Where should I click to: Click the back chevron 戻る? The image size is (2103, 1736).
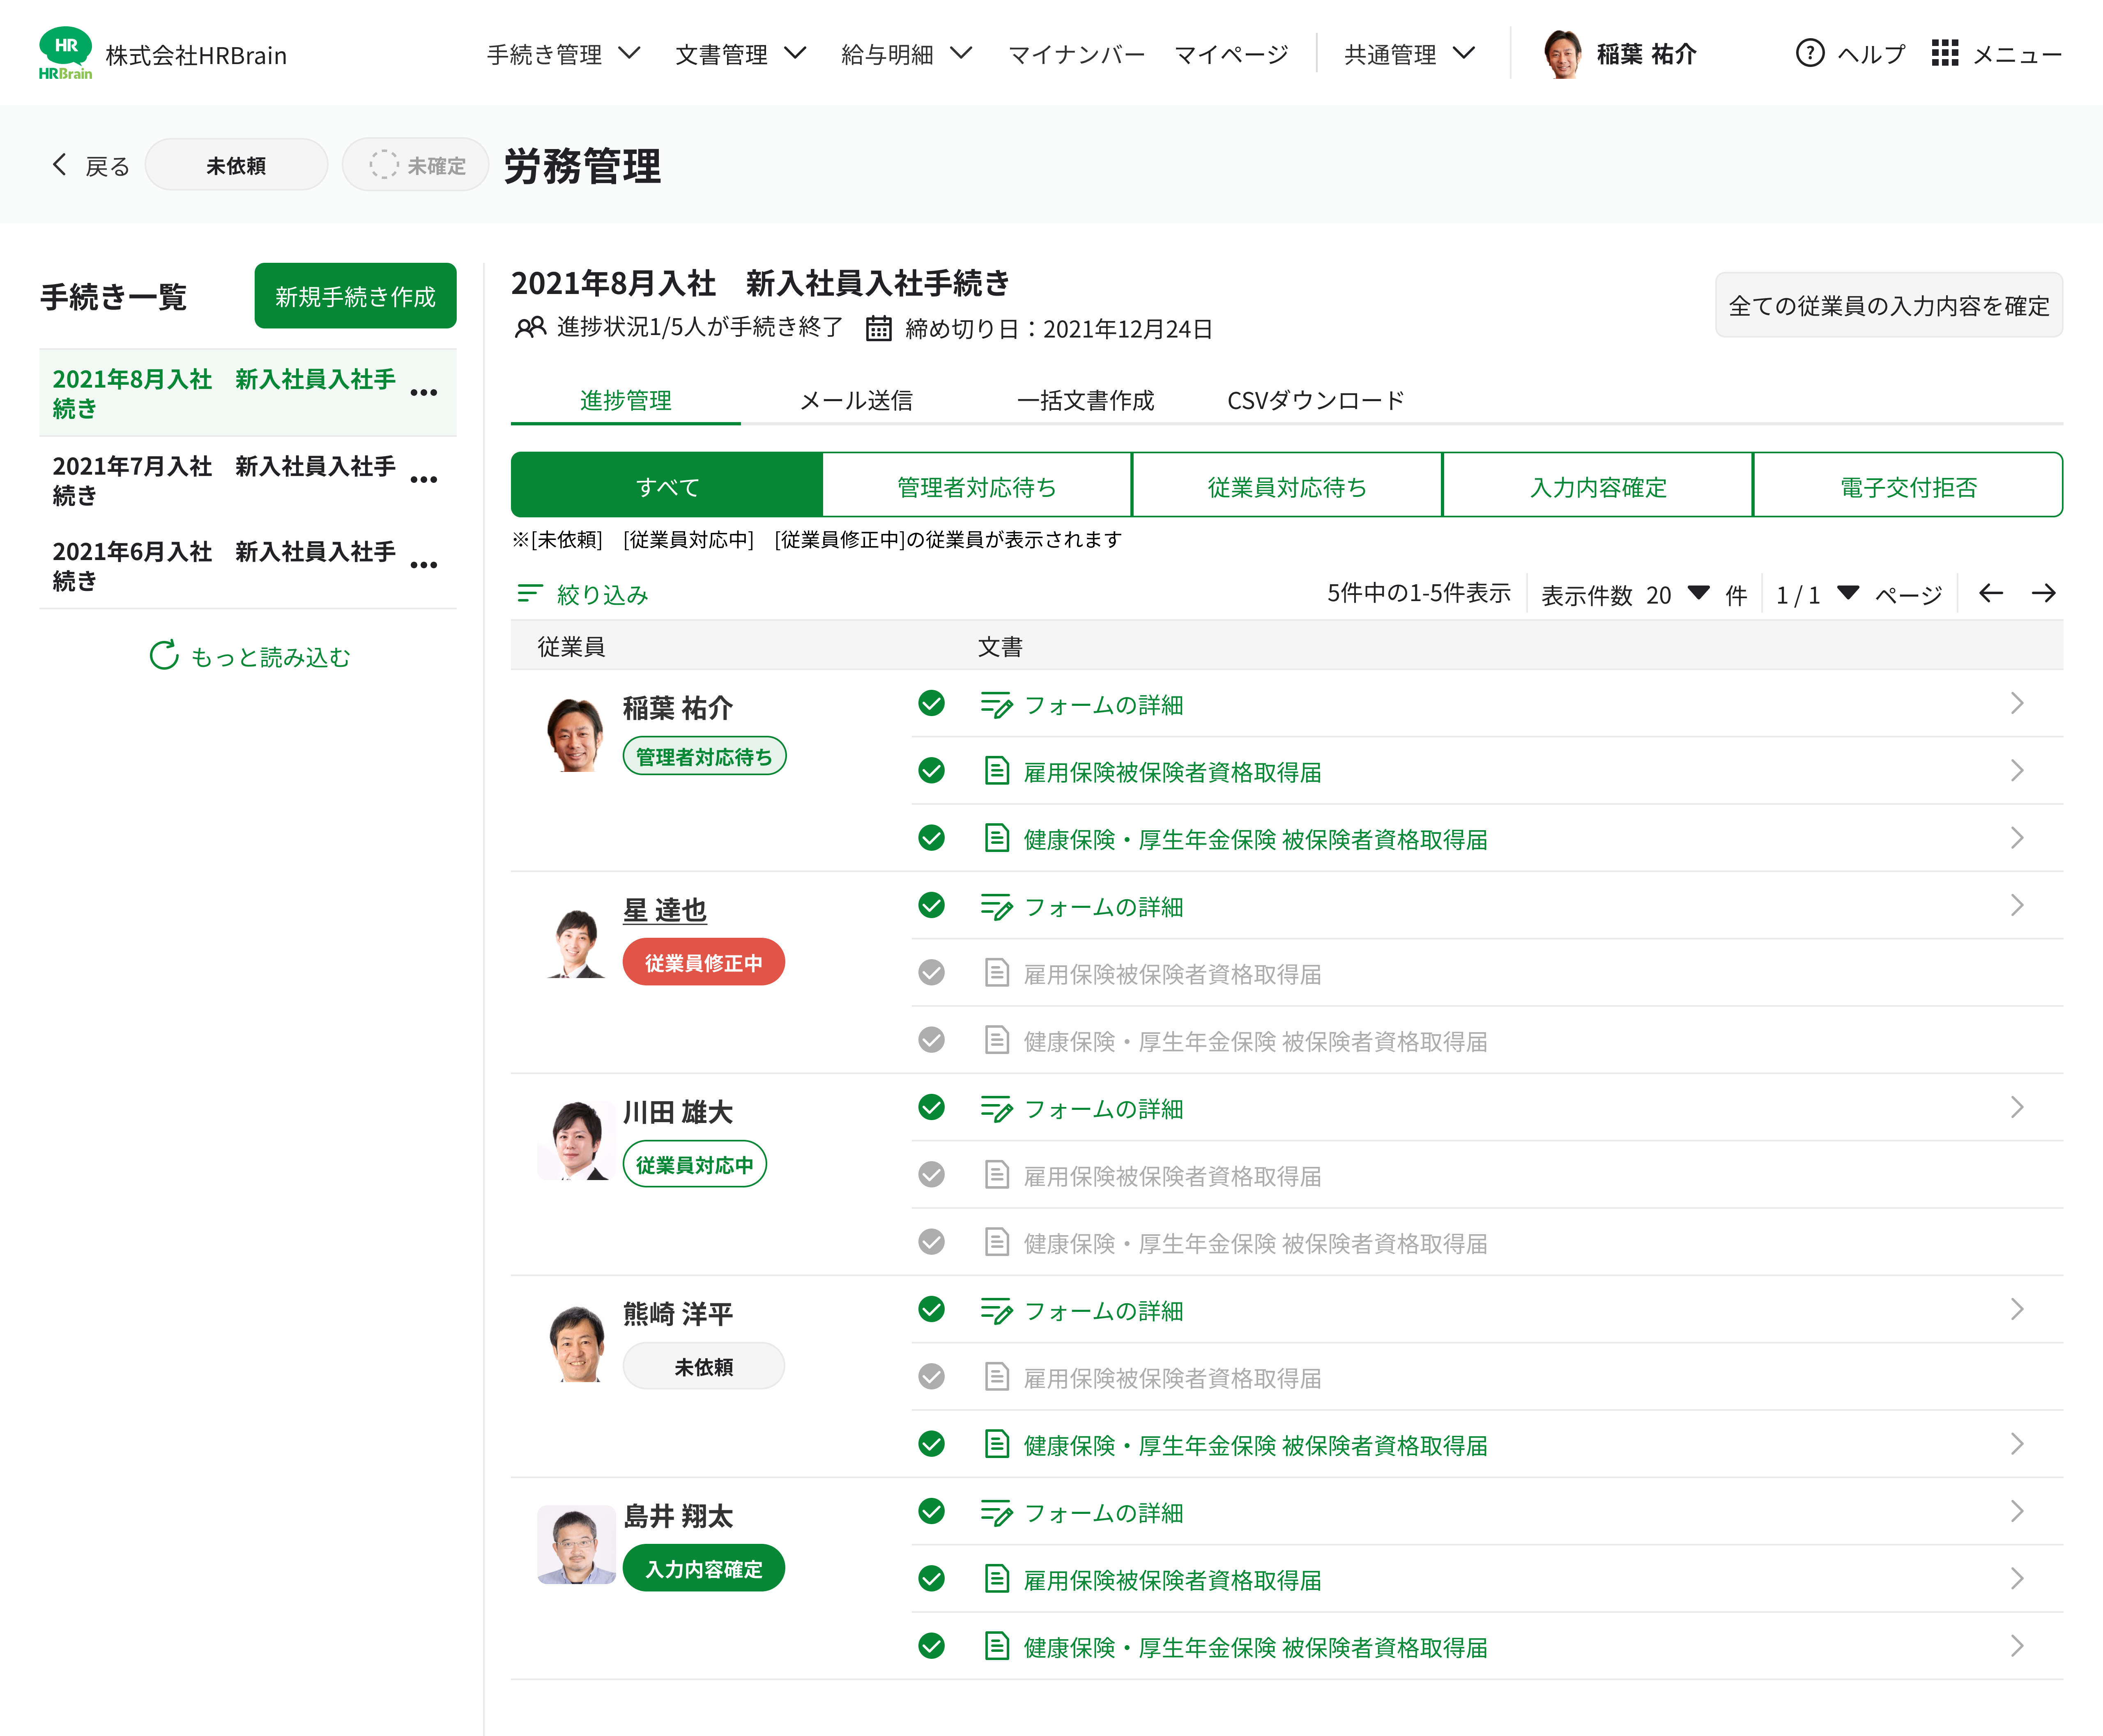point(60,165)
